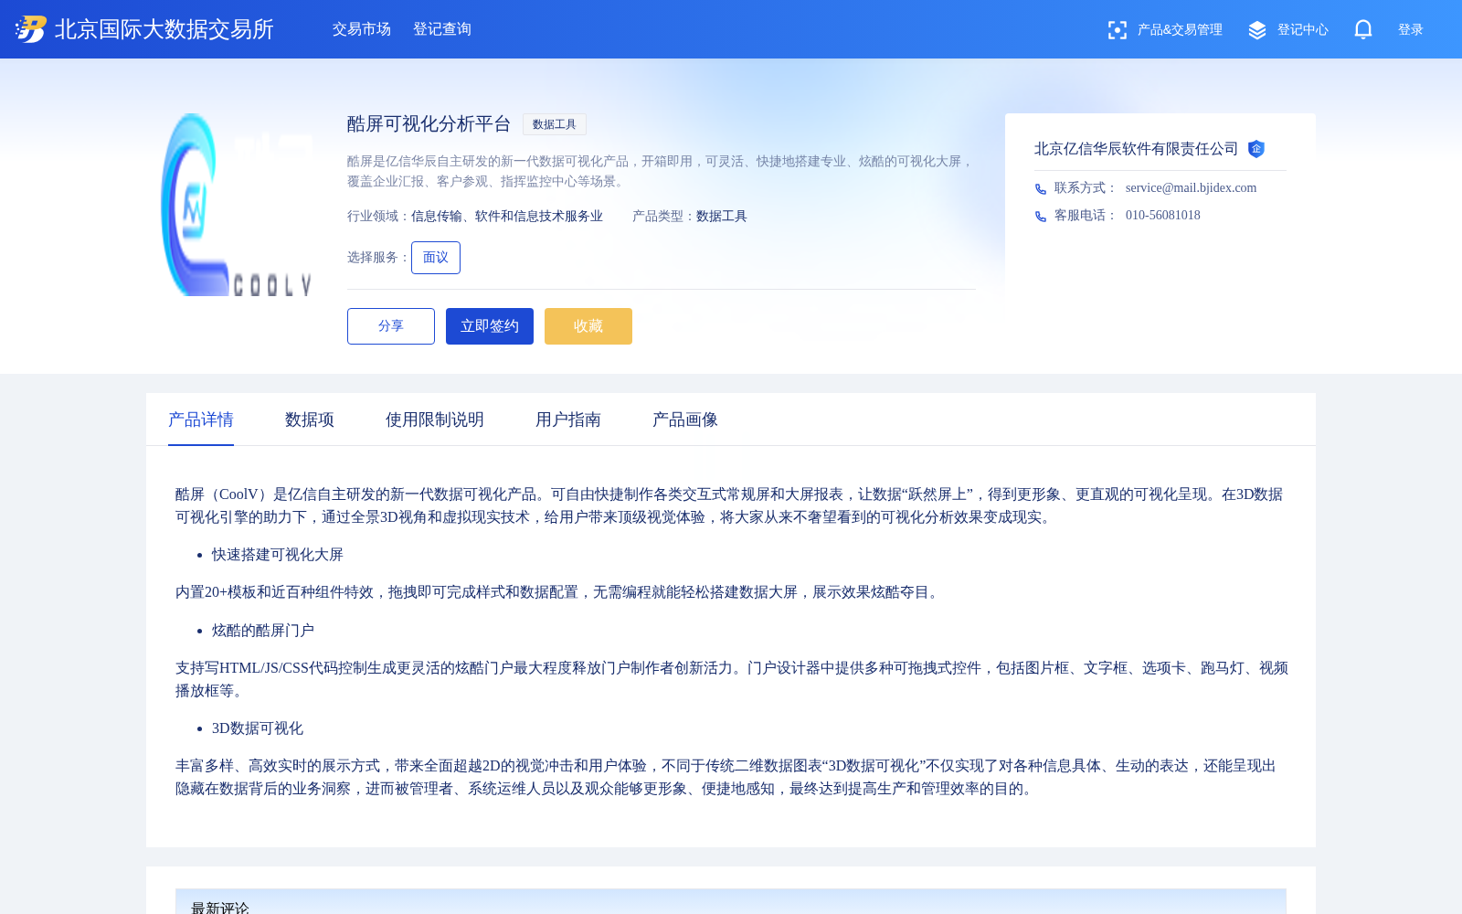Switch to the 用户指南 tab
This screenshot has height=914, width=1462.
tap(568, 420)
